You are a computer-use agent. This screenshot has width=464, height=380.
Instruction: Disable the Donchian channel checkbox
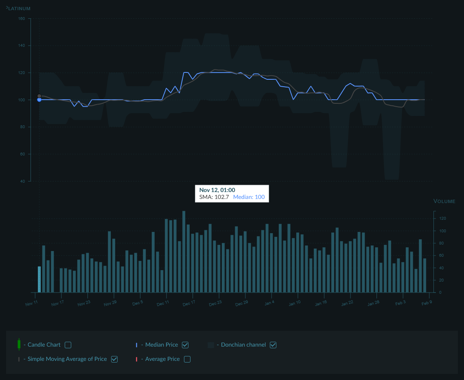pos(273,345)
